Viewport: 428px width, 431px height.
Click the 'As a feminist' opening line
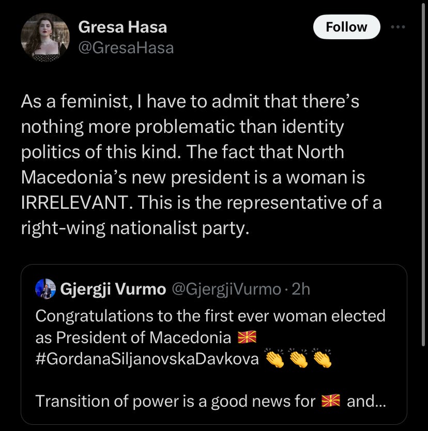click(190, 101)
